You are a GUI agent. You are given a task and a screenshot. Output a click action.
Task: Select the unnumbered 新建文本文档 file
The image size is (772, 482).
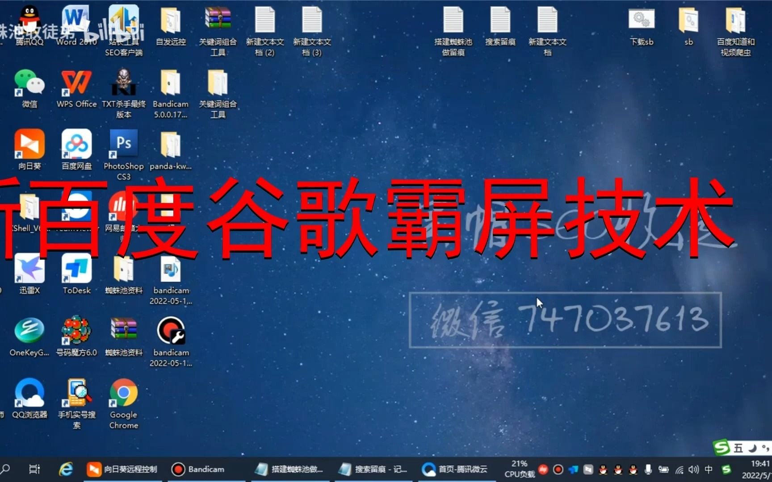tap(547, 30)
